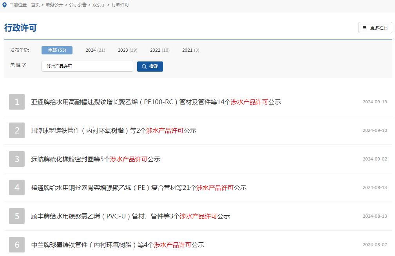Open 远航牌硫化橡胶密封圈 announcement
Viewport: 395px width, 256px height.
pyautogui.click(x=96, y=159)
